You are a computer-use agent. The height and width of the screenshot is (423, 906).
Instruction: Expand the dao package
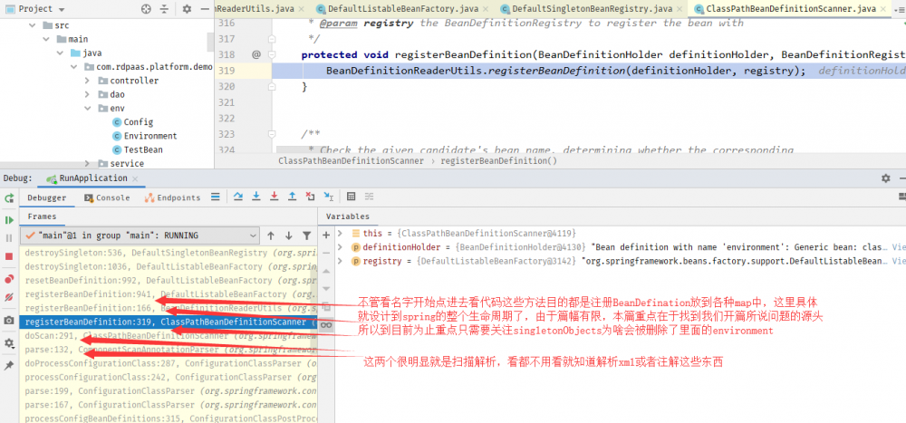point(88,95)
